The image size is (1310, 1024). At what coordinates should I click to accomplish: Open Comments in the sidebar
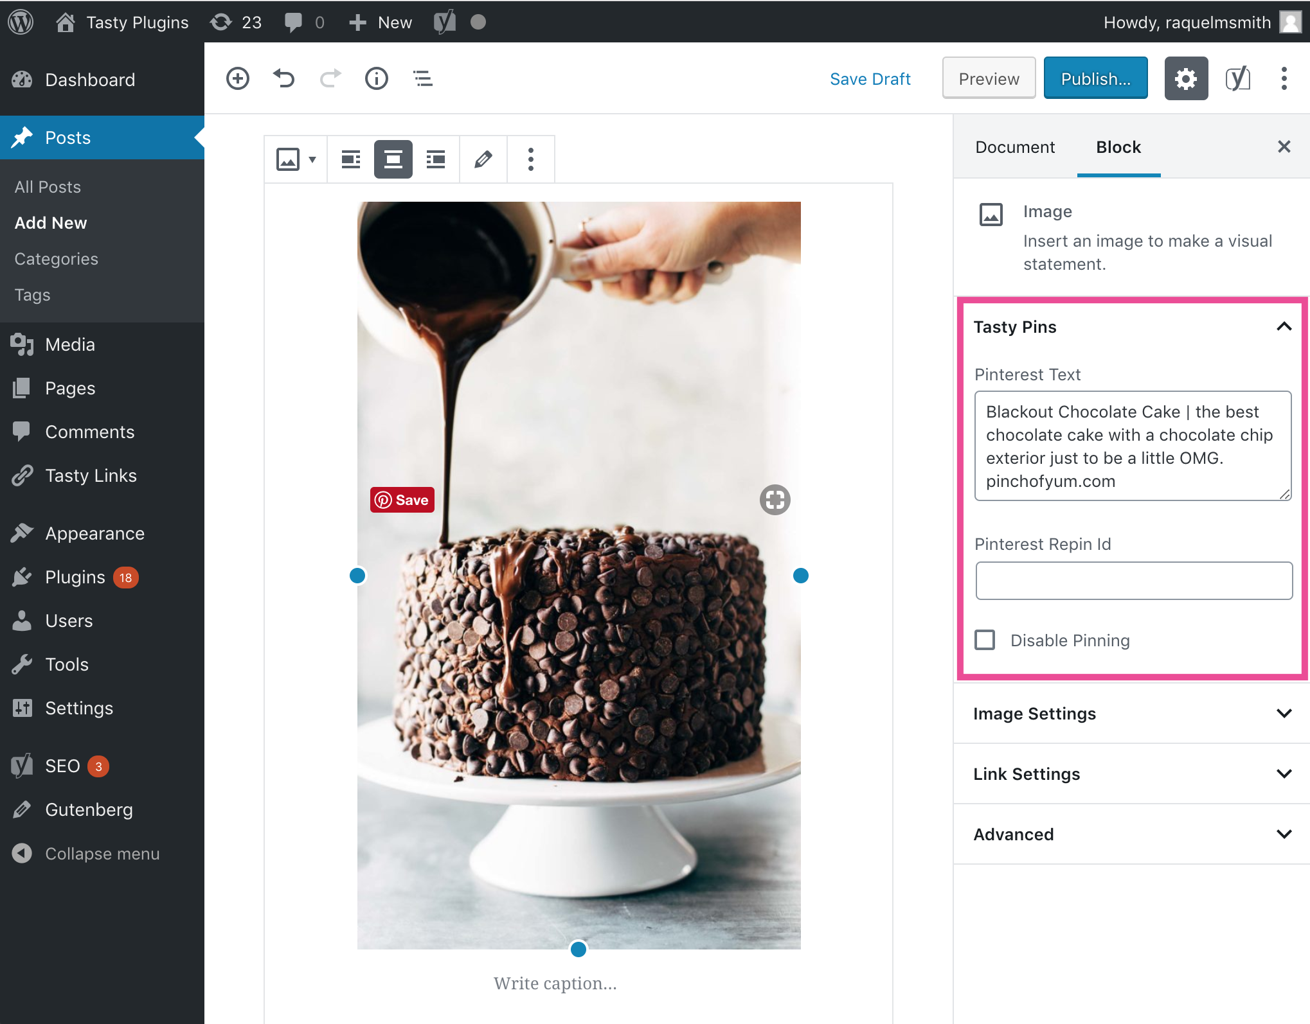102,432
